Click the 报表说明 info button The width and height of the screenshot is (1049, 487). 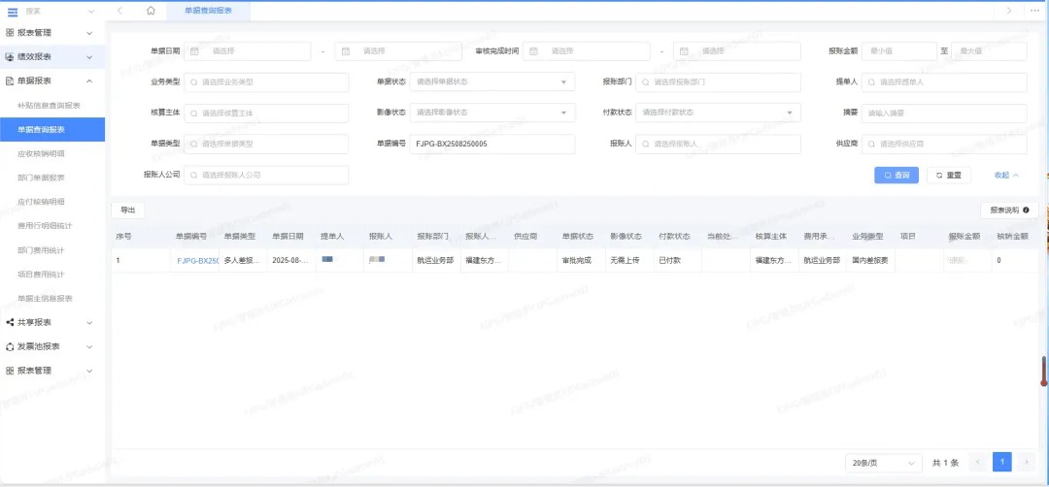[x=1009, y=210]
